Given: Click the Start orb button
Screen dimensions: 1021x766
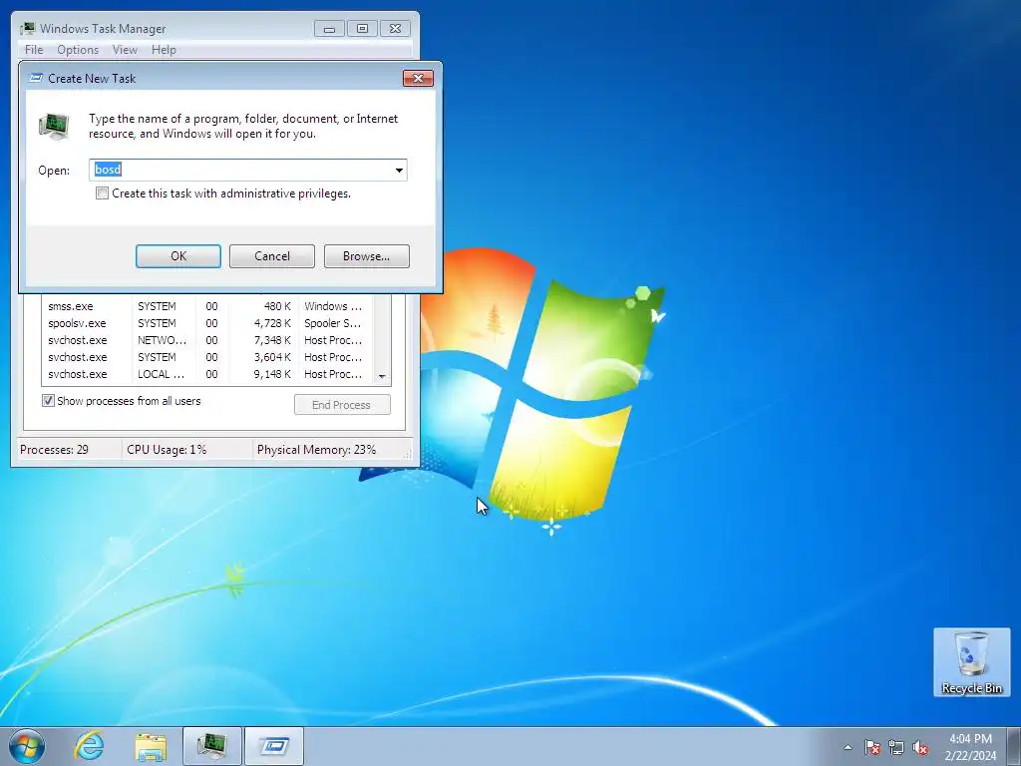Looking at the screenshot, I should [27, 746].
